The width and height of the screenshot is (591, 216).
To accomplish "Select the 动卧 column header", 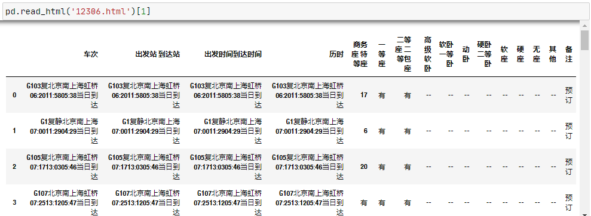I will tap(466, 54).
